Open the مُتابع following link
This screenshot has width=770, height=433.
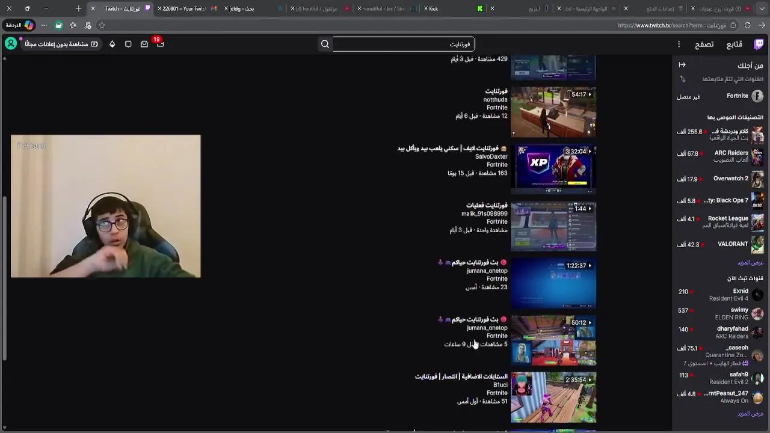coord(735,45)
